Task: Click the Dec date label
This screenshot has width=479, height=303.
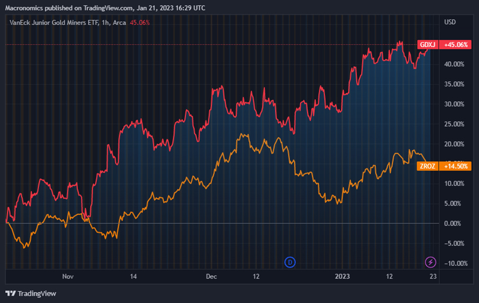Action: click(211, 277)
